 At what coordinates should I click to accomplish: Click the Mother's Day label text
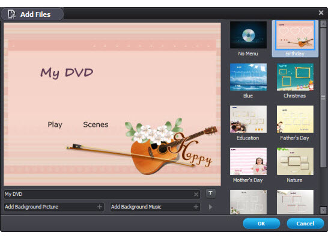(x=248, y=180)
